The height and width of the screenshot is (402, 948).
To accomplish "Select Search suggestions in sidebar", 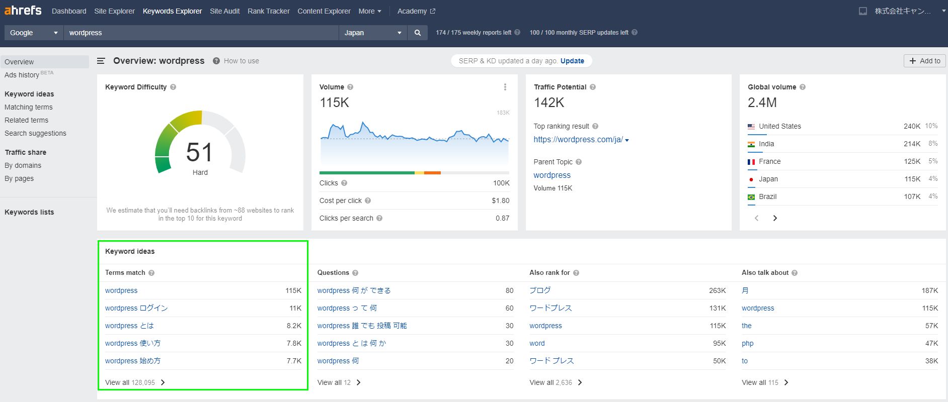I will point(35,133).
